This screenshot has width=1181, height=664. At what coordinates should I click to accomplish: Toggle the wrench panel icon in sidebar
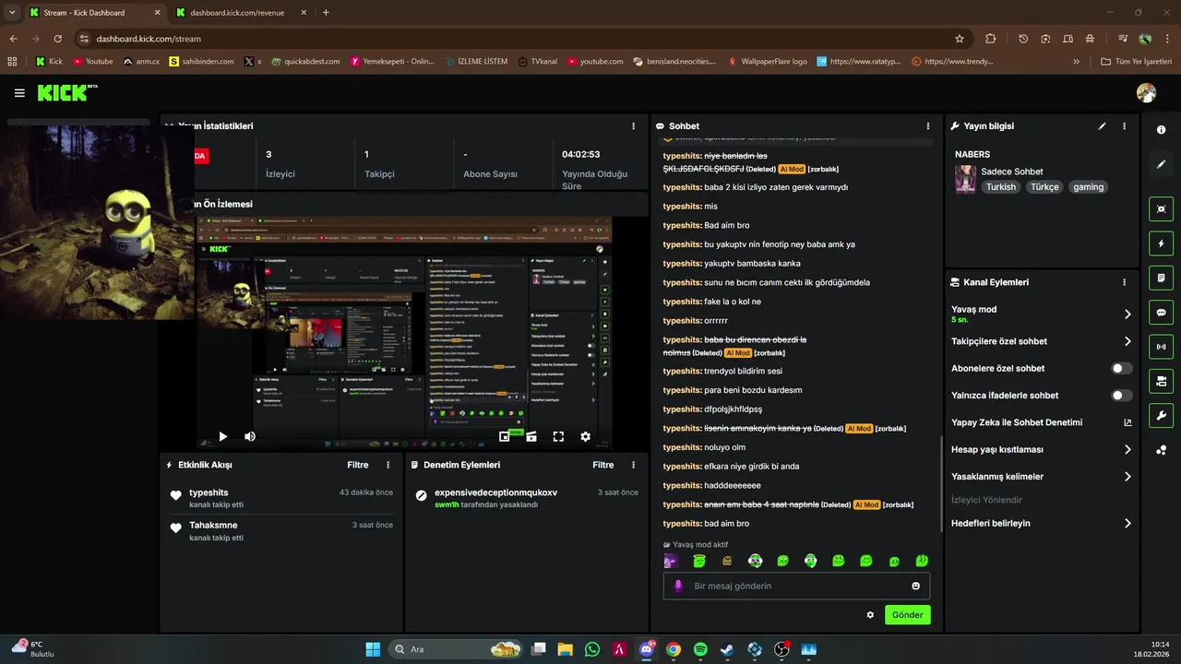(1161, 415)
